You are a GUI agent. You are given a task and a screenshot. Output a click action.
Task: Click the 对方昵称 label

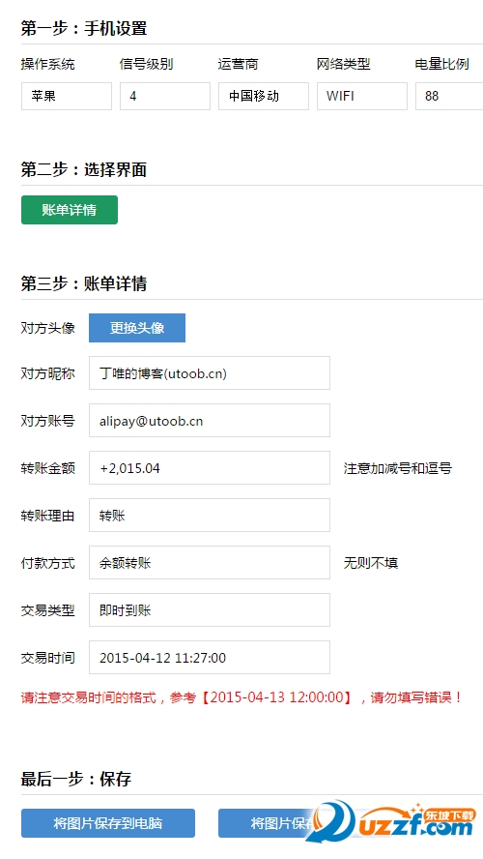pos(47,373)
